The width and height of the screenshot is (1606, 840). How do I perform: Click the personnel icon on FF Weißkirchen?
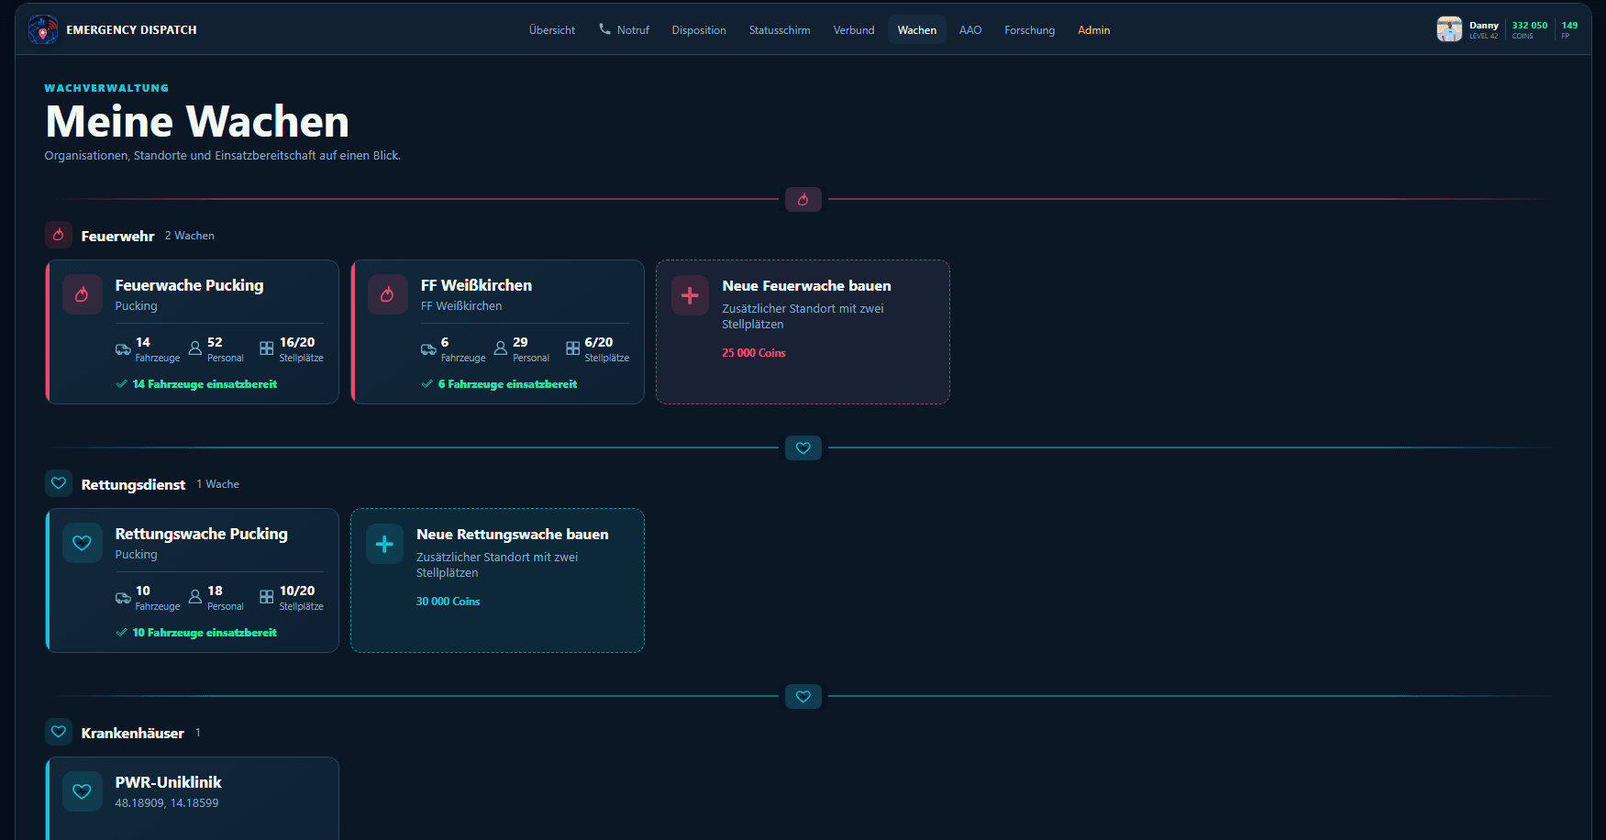coord(501,348)
